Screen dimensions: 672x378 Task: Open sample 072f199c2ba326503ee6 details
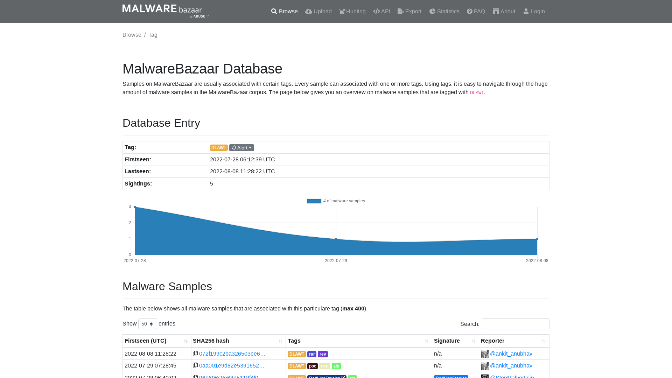(232, 353)
